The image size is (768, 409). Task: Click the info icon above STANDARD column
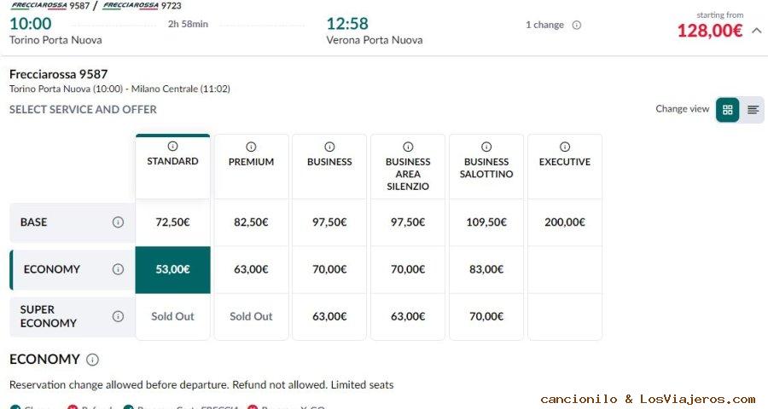coord(172,147)
